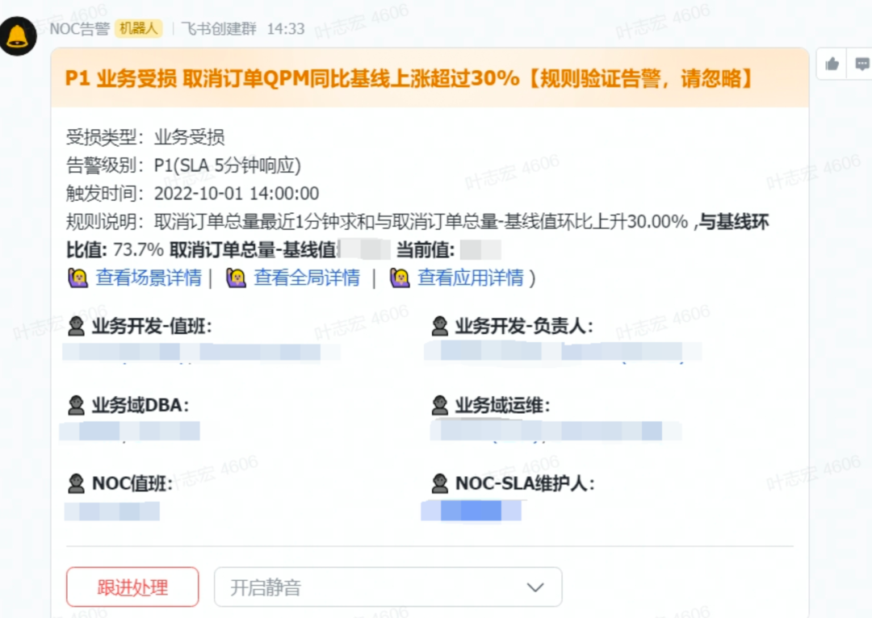872x618 pixels.
Task: Click the orange P1 业务受损 card title
Action: (x=409, y=78)
